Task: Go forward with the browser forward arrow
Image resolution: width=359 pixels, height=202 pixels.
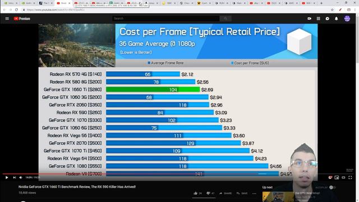Action: pyautogui.click(x=10, y=10)
